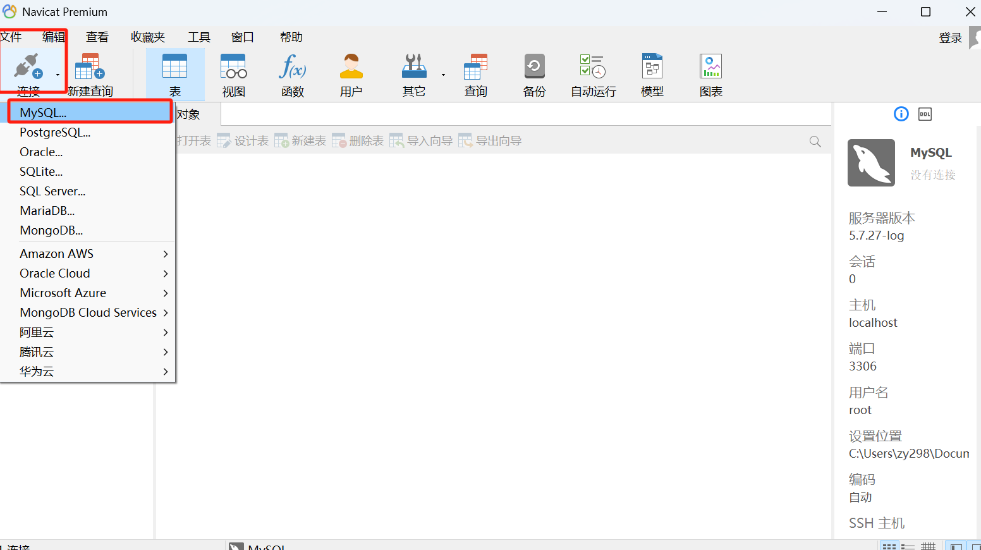Open the 自动运行 automation icon

click(x=593, y=75)
